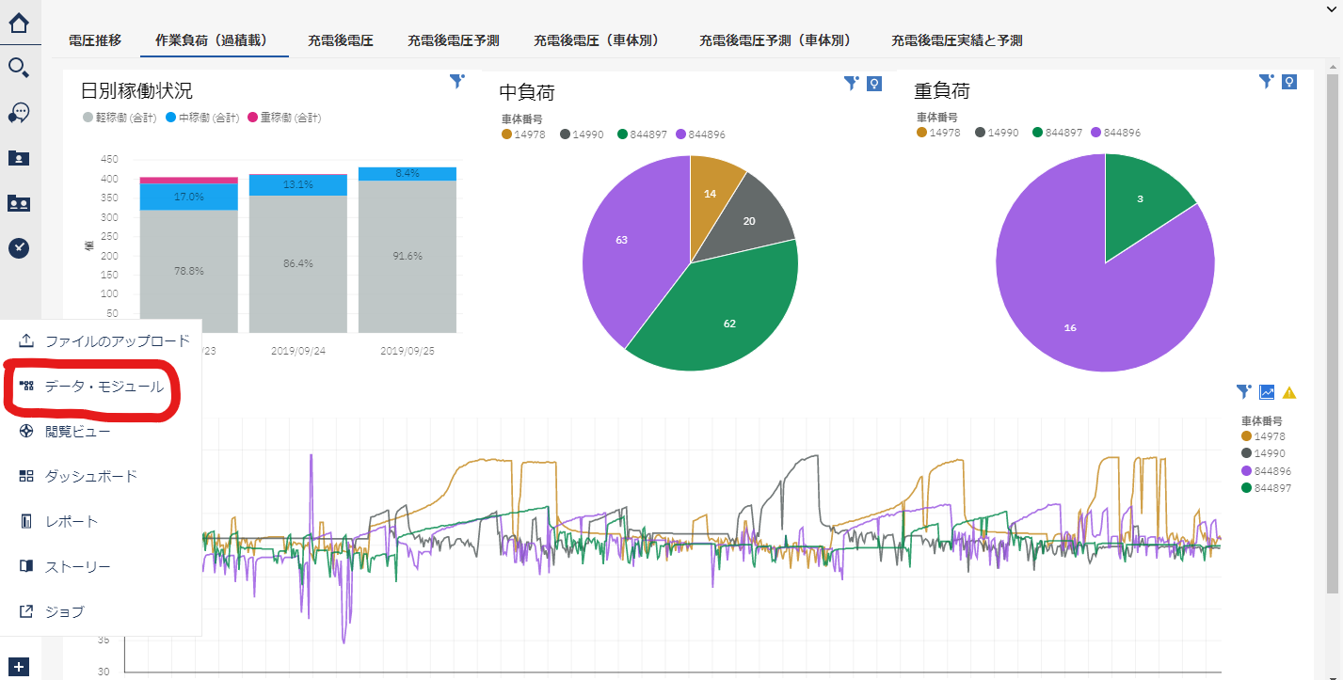The width and height of the screenshot is (1343, 680).
Task: Open filter icon on 中負荷 pie chart
Action: pyautogui.click(x=852, y=83)
